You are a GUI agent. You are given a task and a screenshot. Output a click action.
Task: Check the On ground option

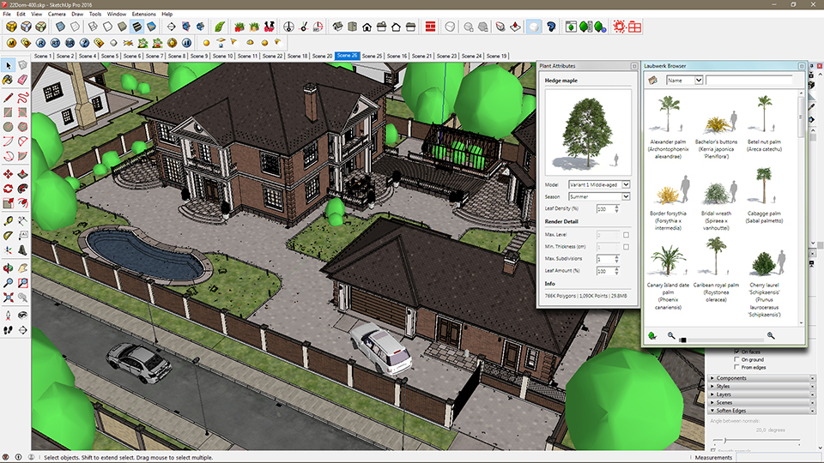click(736, 359)
